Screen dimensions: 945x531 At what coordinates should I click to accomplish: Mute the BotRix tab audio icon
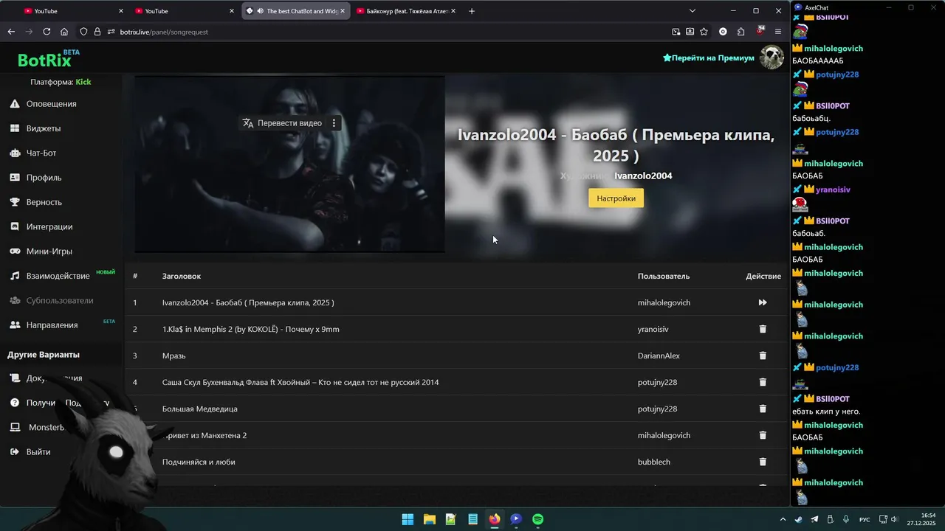(260, 11)
